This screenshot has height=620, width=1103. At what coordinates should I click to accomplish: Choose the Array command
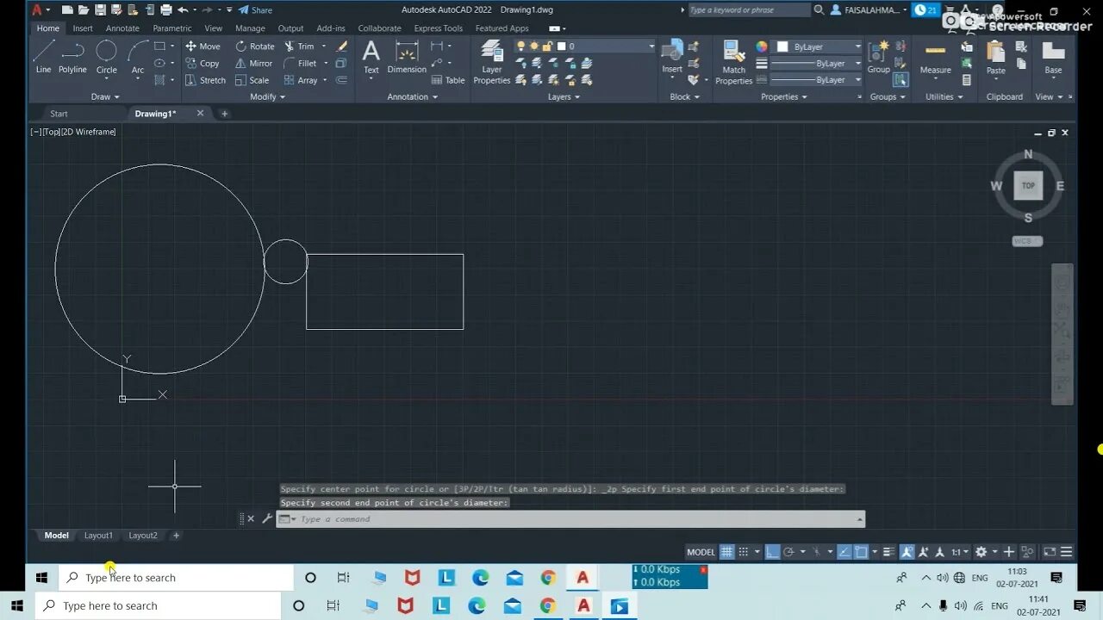[301, 80]
